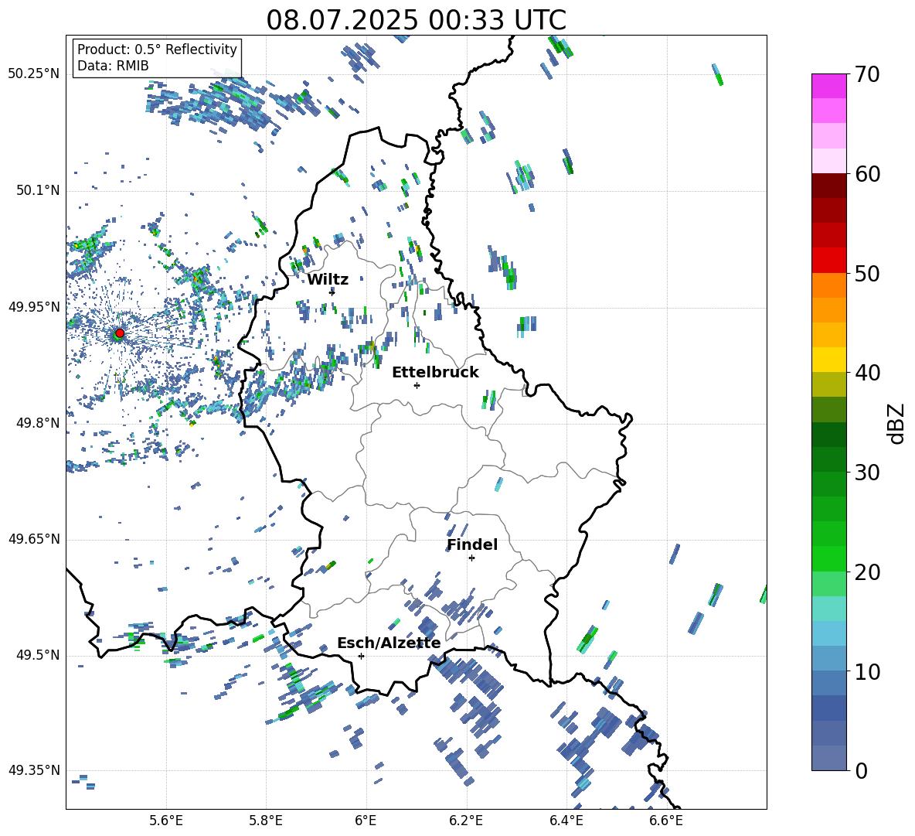
Task: Click the dBZ colorbar axis label
Action: pos(897,423)
